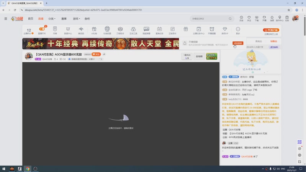Click the browser address bar URL
The image size is (306, 172).
pyautogui.click(x=83, y=10)
